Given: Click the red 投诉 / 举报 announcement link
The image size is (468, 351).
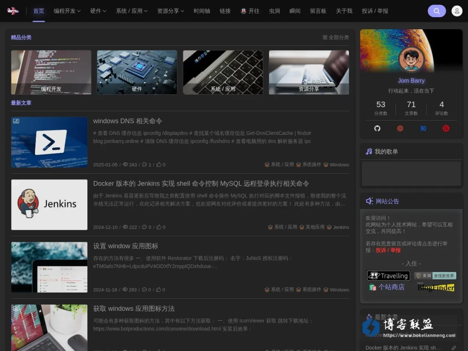Looking at the screenshot, I should click(x=388, y=250).
